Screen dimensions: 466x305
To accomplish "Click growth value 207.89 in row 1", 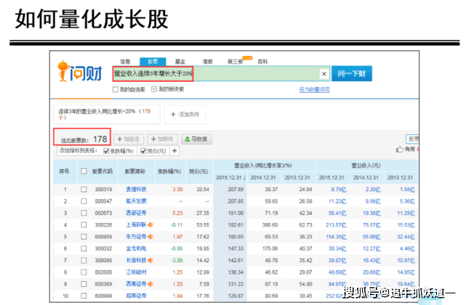I will [236, 190].
